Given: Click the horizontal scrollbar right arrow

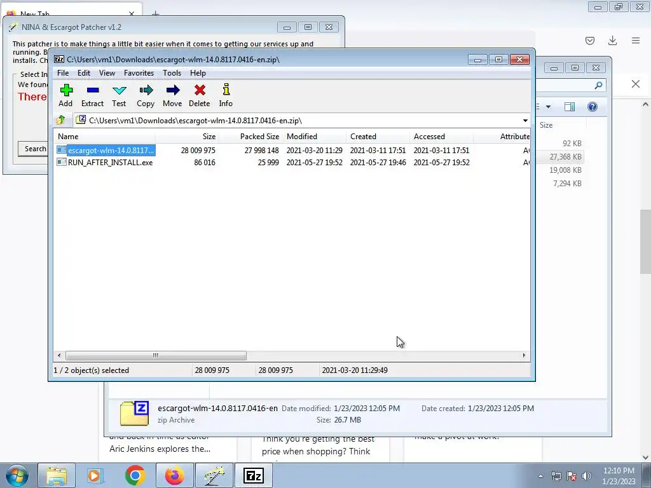Looking at the screenshot, I should pyautogui.click(x=524, y=356).
